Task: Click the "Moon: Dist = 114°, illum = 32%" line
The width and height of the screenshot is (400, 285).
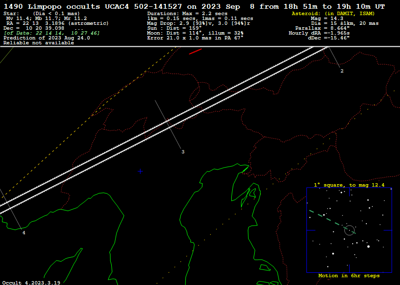Action: 195,33
